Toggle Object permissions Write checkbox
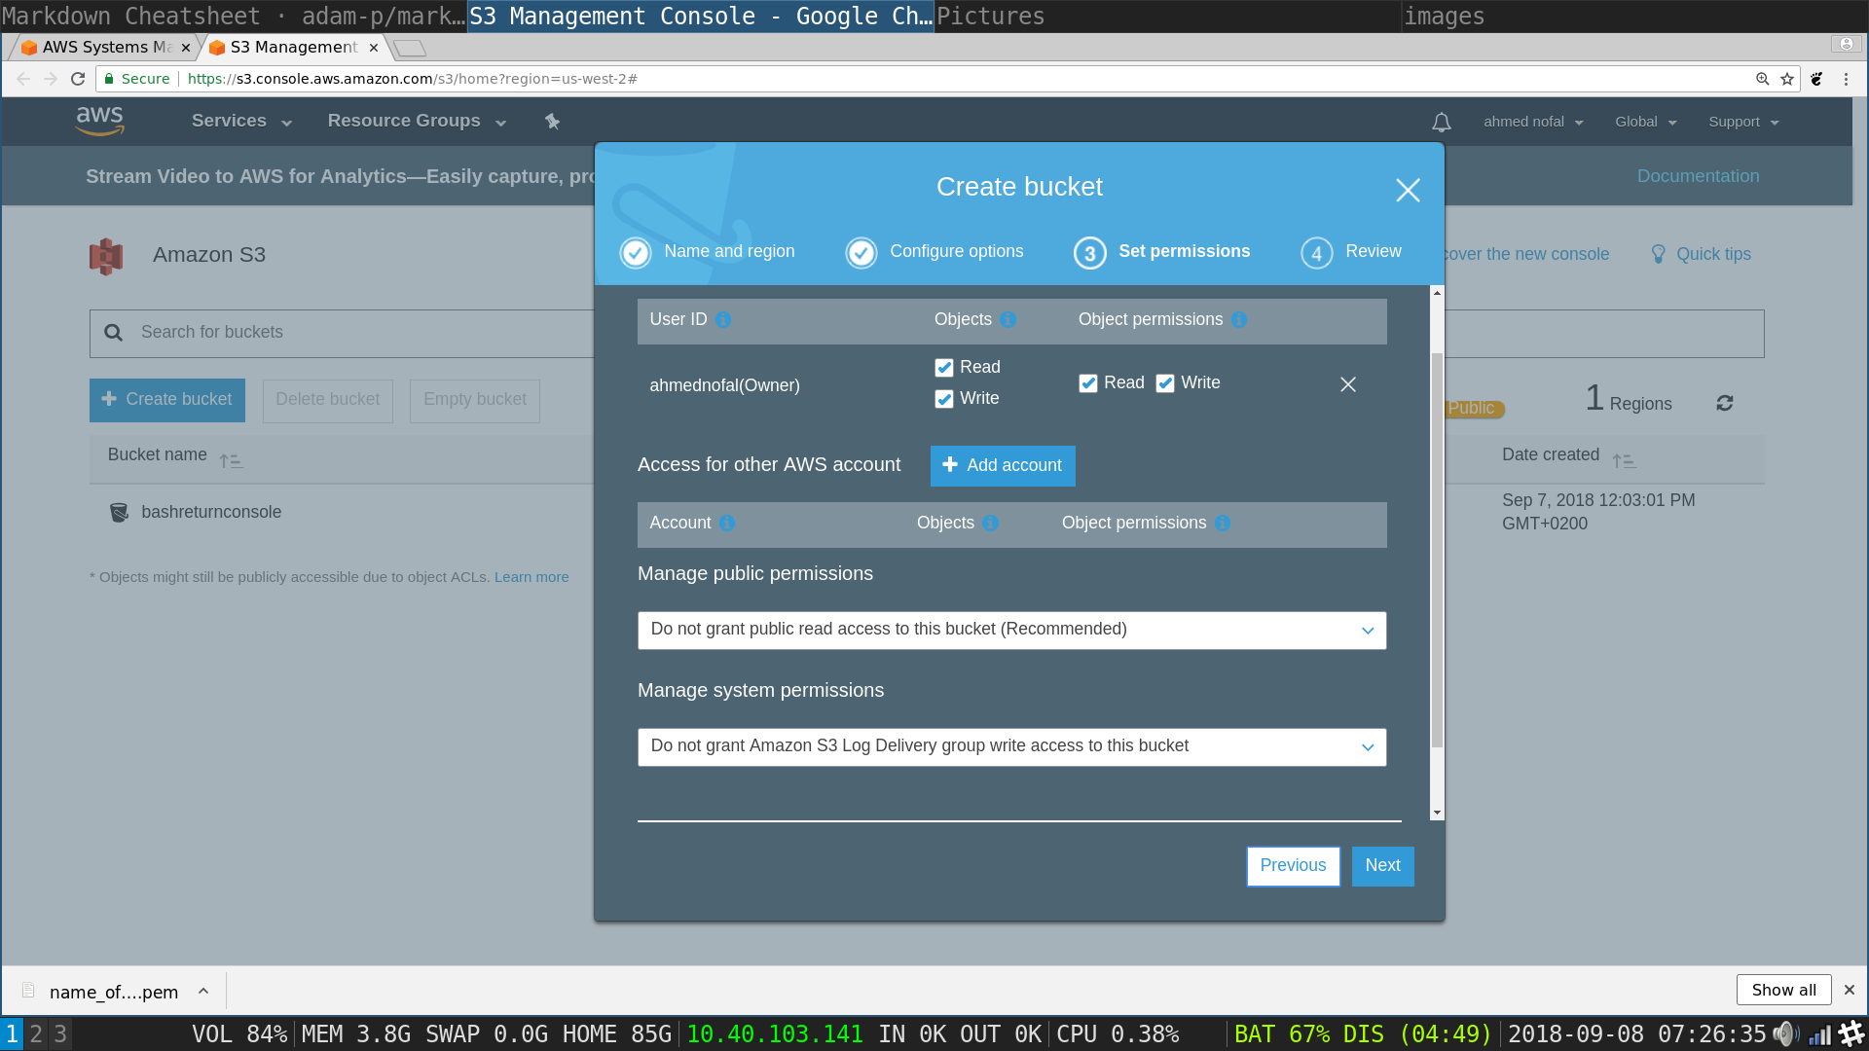1869x1051 pixels. point(1164,383)
